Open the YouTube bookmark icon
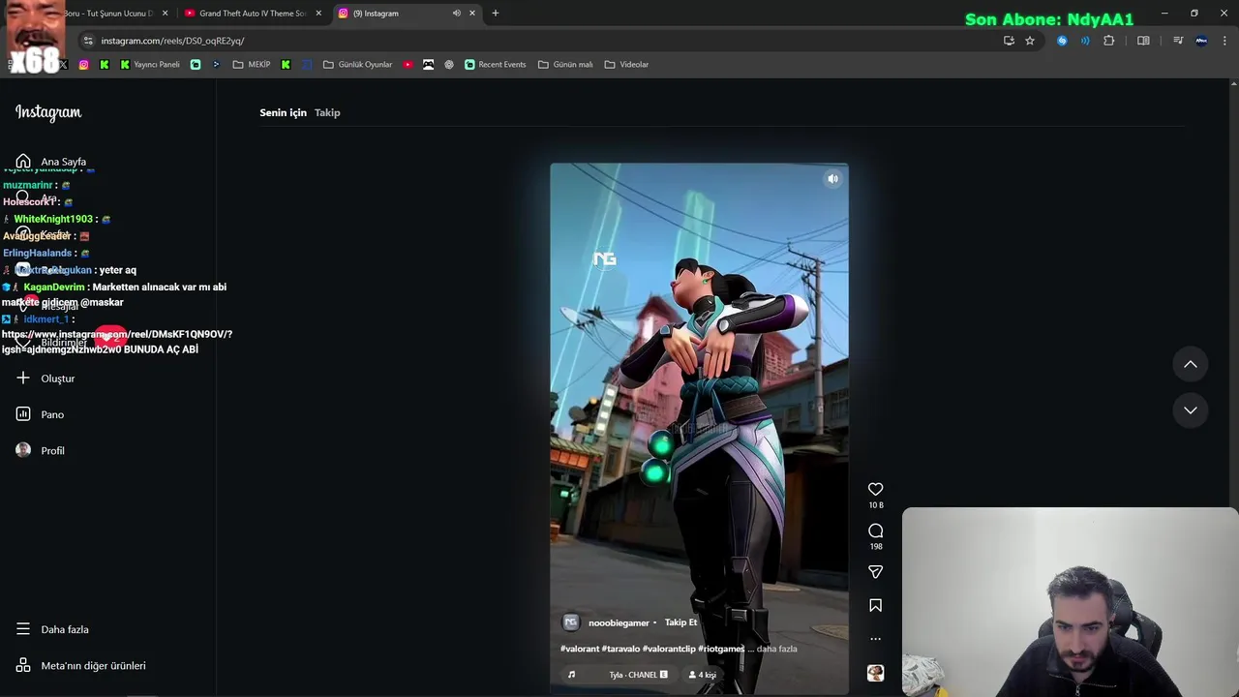Image resolution: width=1239 pixels, height=697 pixels. (x=408, y=65)
